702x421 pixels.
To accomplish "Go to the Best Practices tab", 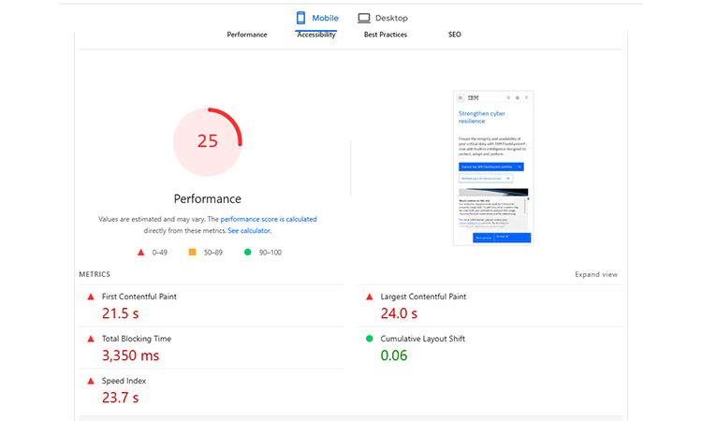I will 384,35.
